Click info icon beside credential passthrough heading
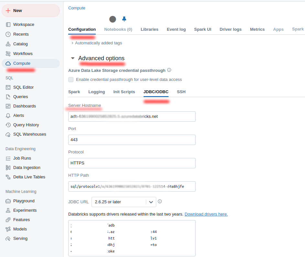305x257 pixels. (169, 70)
